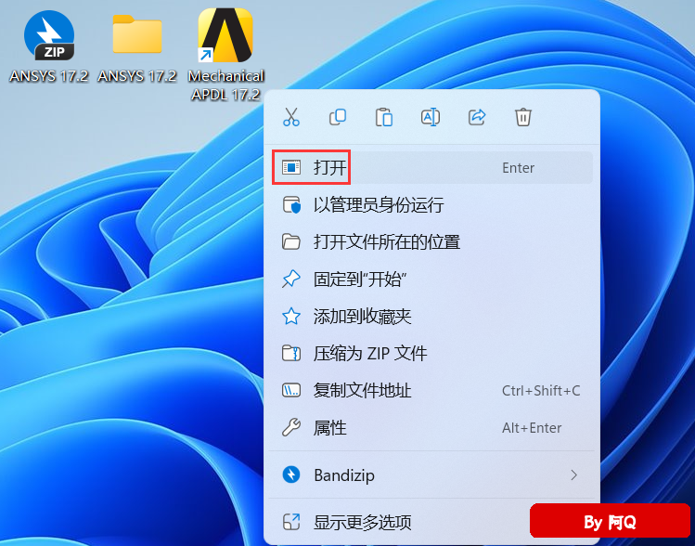
Task: Select 压缩为 ZIP 文件 menu entry
Action: tap(431, 354)
